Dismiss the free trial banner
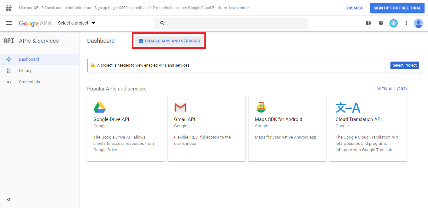This screenshot has height=208, width=428. pos(355,8)
